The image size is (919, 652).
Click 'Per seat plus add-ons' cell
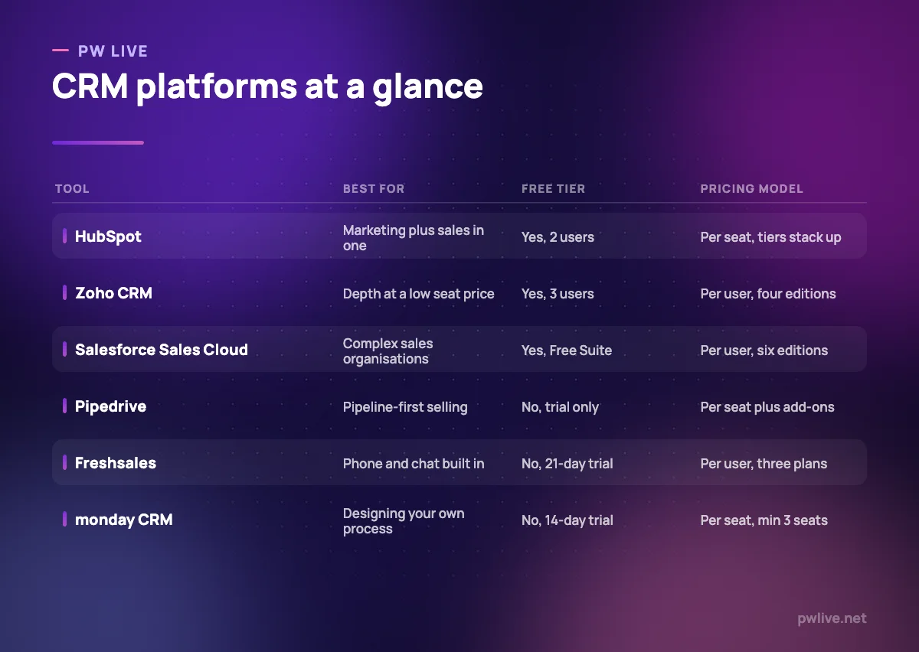click(x=767, y=407)
